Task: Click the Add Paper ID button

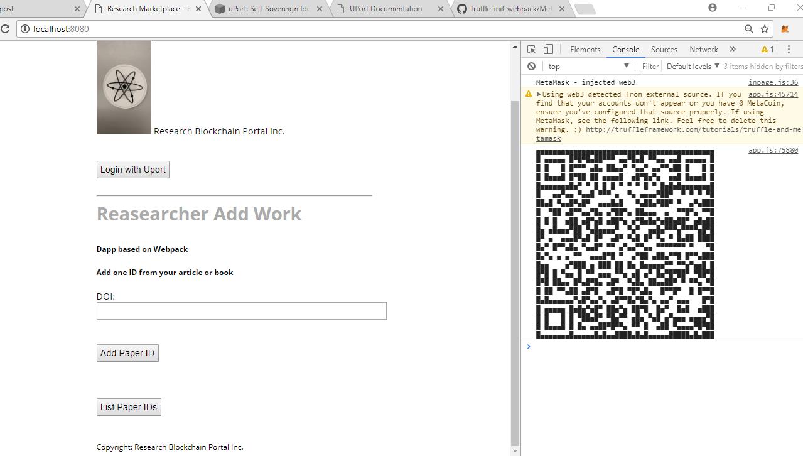Action: pyautogui.click(x=127, y=353)
